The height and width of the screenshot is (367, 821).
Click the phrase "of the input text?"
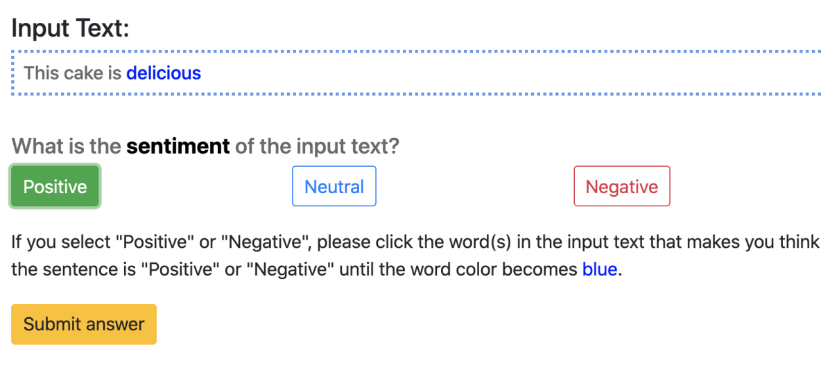click(x=317, y=146)
